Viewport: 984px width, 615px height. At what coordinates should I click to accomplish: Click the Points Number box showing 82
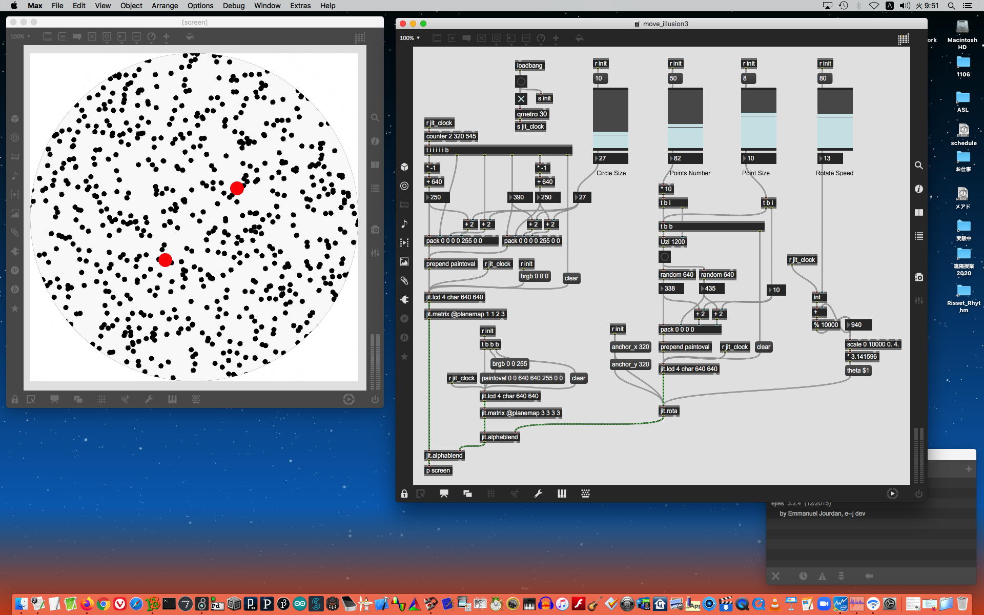(x=686, y=158)
